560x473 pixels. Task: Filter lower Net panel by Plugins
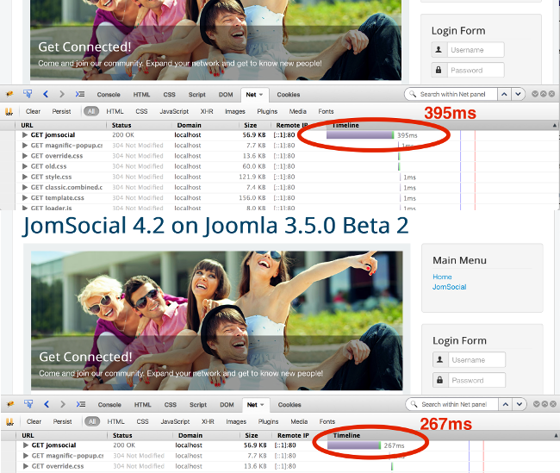tap(268, 421)
